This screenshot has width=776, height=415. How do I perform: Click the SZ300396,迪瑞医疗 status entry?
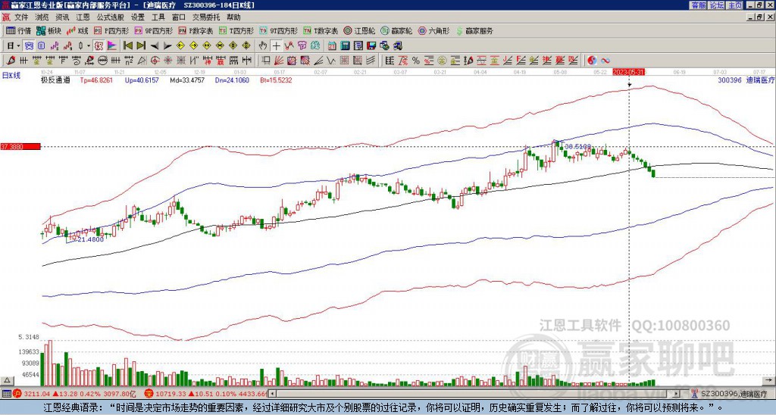(732, 394)
